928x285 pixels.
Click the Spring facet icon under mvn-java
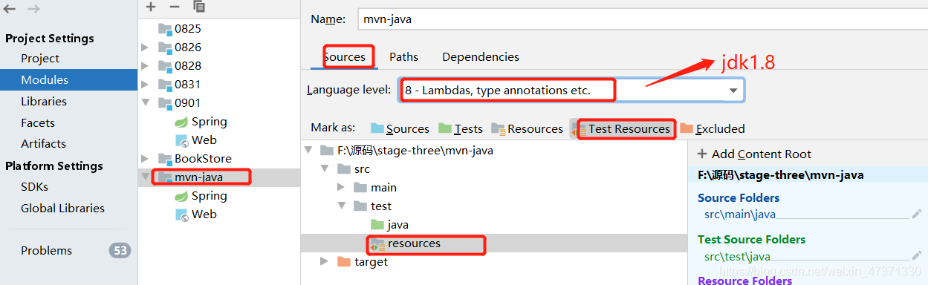pos(181,196)
